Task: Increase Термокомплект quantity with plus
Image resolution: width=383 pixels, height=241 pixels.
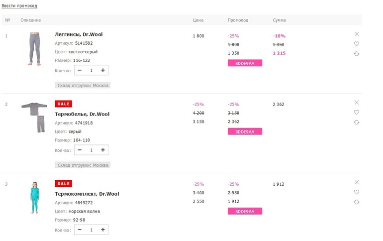Action: tap(103, 230)
